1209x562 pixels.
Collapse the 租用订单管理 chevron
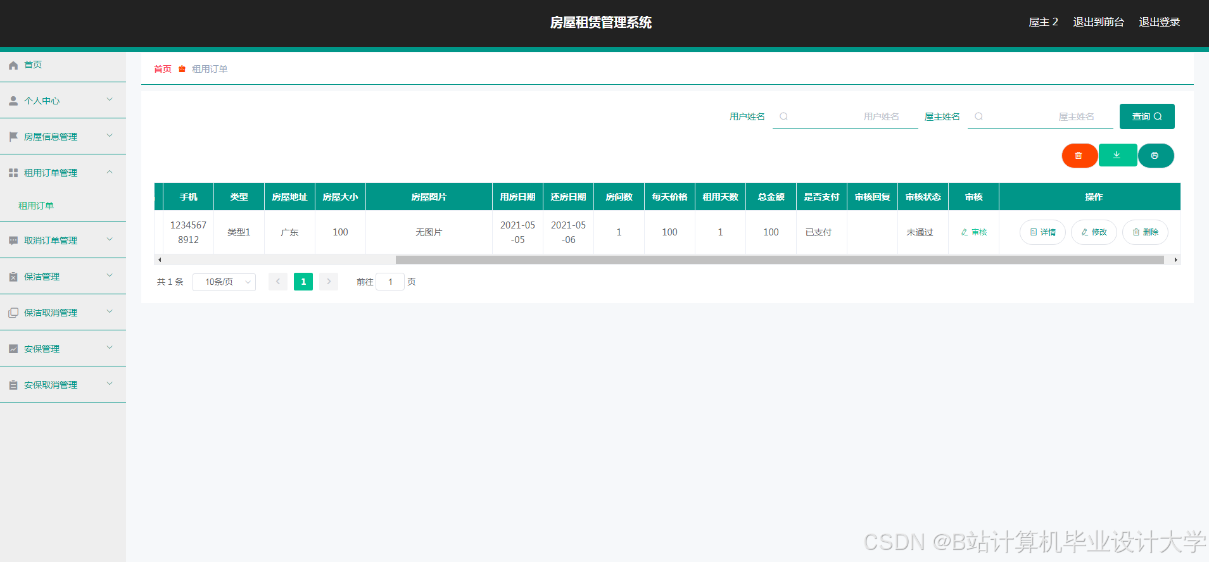[110, 172]
